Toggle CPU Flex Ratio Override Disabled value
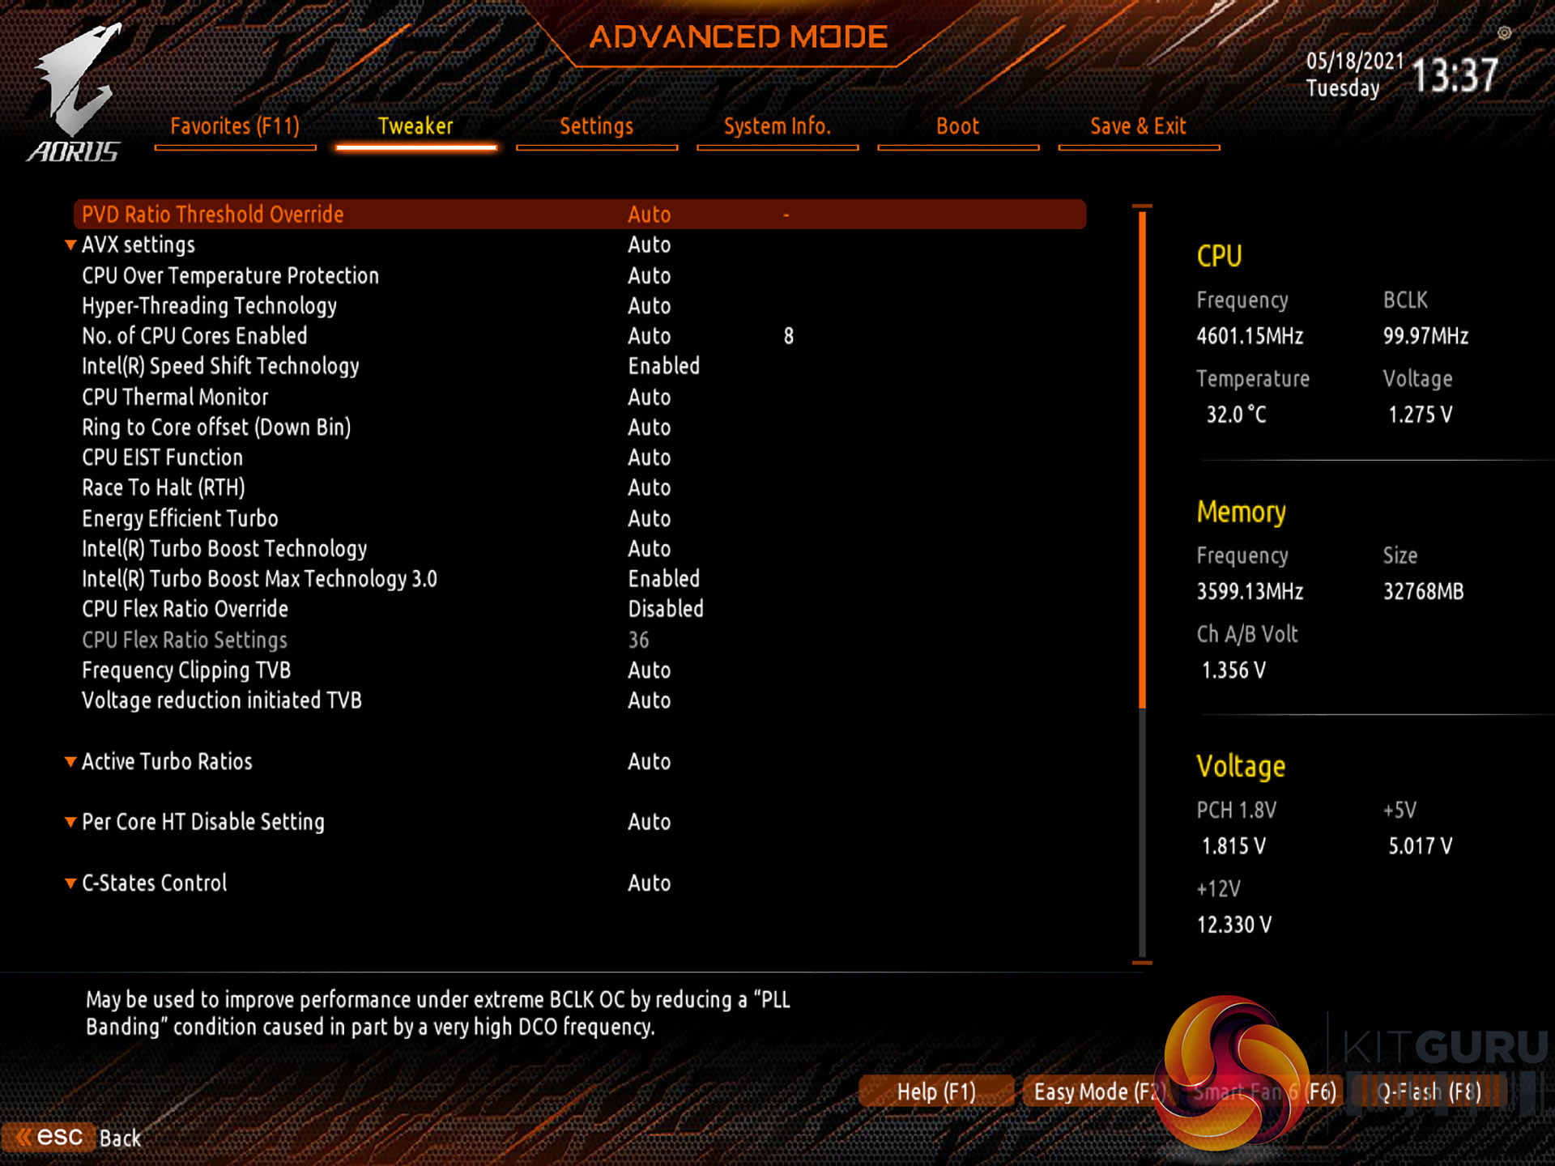The width and height of the screenshot is (1555, 1166). click(665, 609)
